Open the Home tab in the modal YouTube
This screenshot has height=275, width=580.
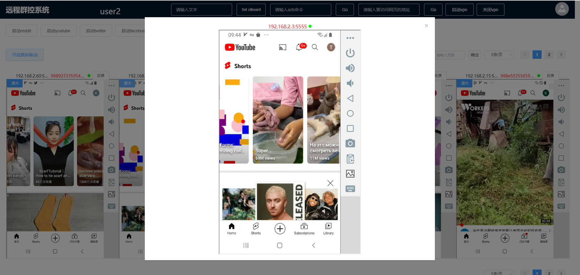pyautogui.click(x=232, y=229)
